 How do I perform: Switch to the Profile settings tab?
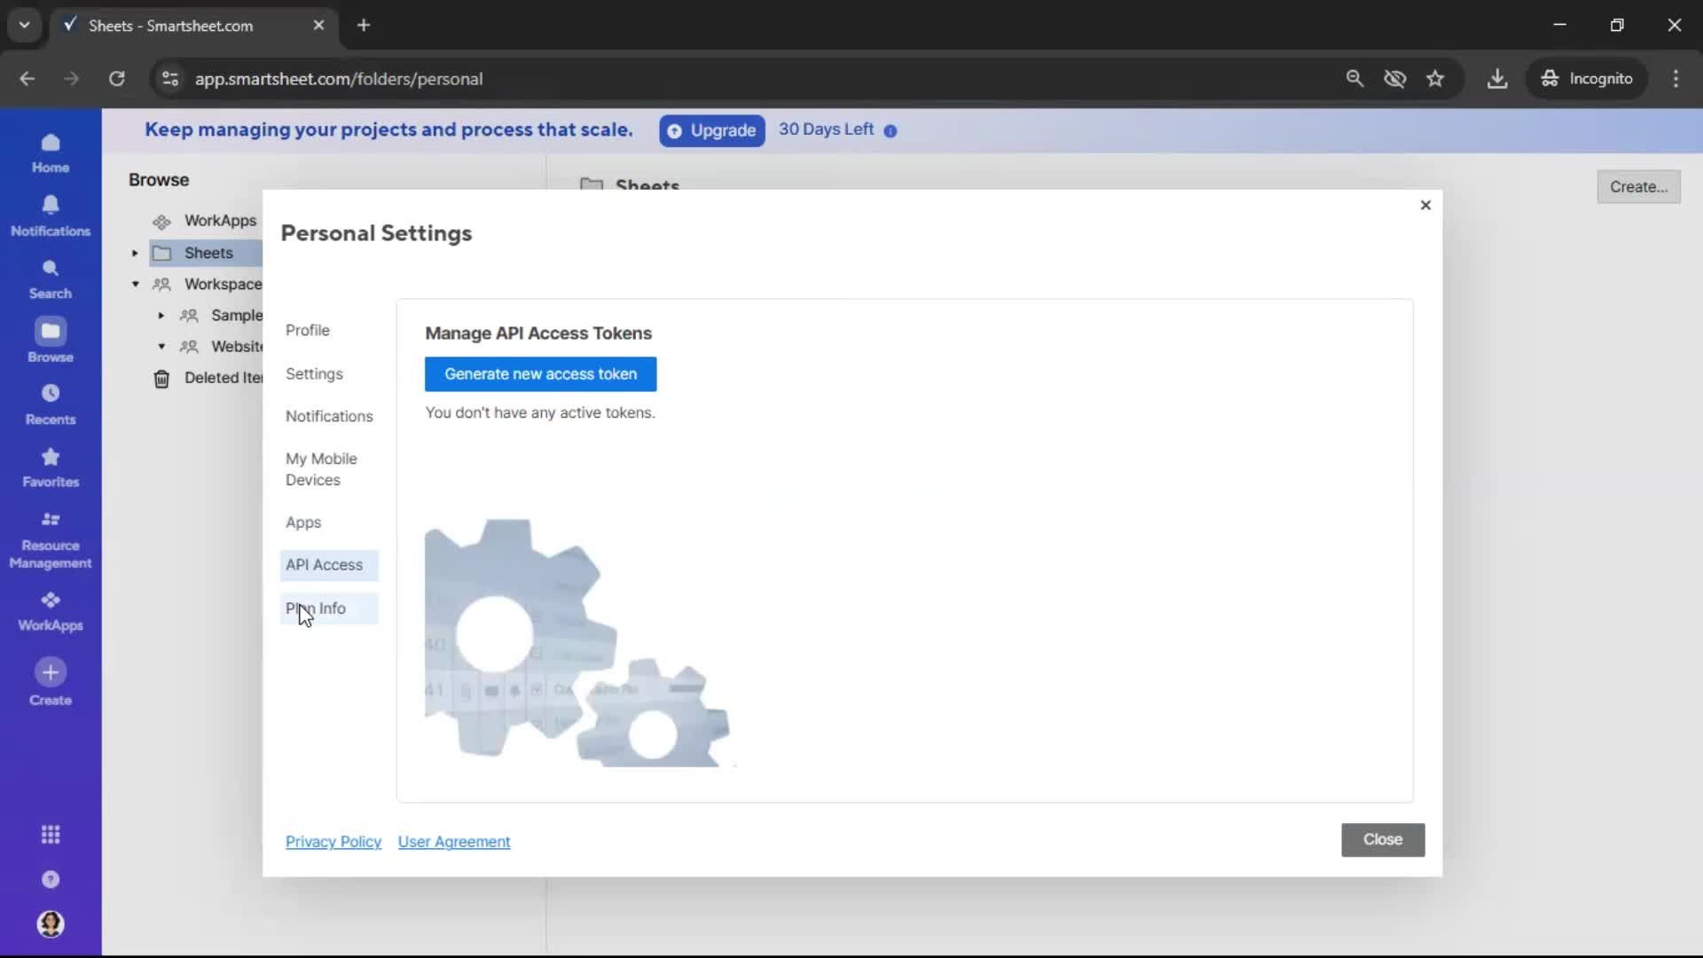(x=308, y=330)
